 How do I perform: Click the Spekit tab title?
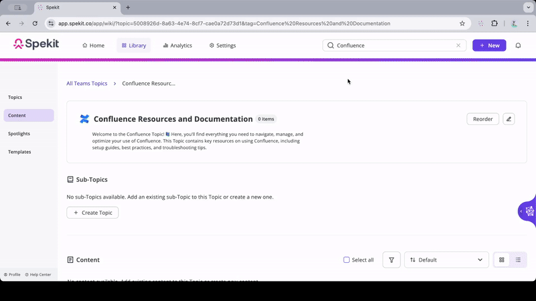(x=53, y=7)
